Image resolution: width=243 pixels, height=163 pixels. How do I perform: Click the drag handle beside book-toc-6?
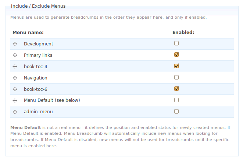[x=15, y=89]
